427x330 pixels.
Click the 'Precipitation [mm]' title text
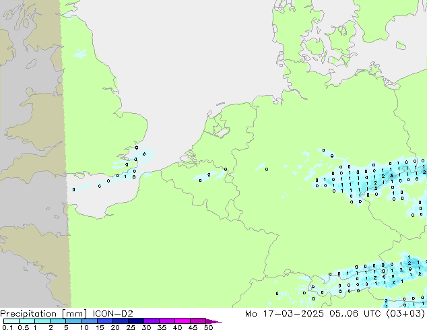click(x=44, y=314)
